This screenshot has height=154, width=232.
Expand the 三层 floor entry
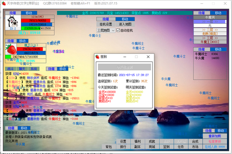pos(210,38)
